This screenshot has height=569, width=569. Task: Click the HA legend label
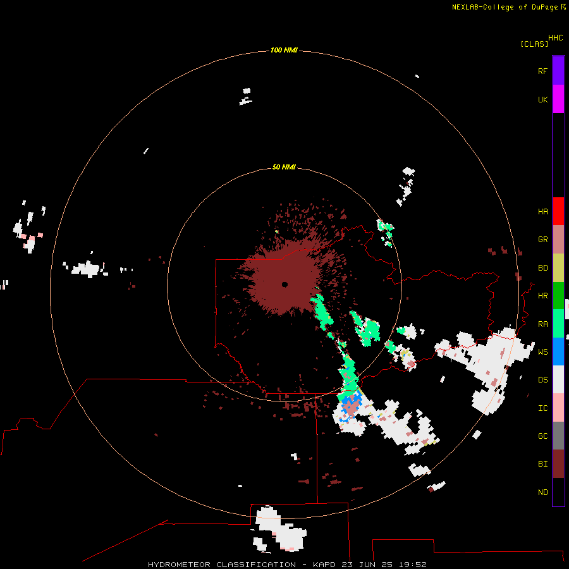click(542, 211)
